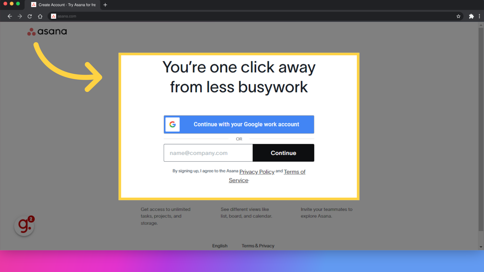The height and width of the screenshot is (272, 484).
Task: Click the name@company.com email field
Action: [208, 153]
